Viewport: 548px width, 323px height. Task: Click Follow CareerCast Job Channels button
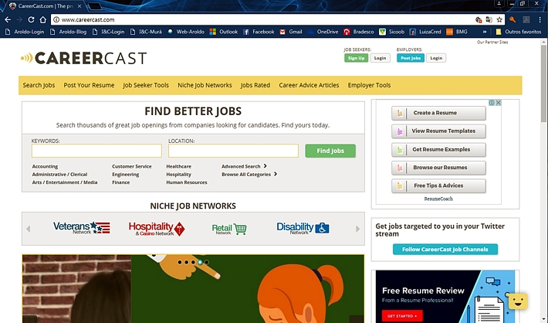tap(445, 249)
